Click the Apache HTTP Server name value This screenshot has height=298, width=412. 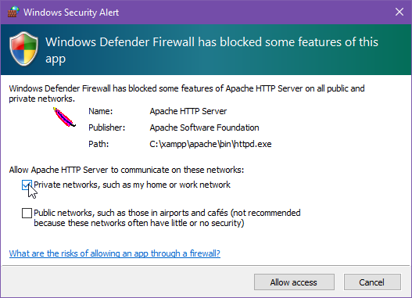click(x=188, y=111)
